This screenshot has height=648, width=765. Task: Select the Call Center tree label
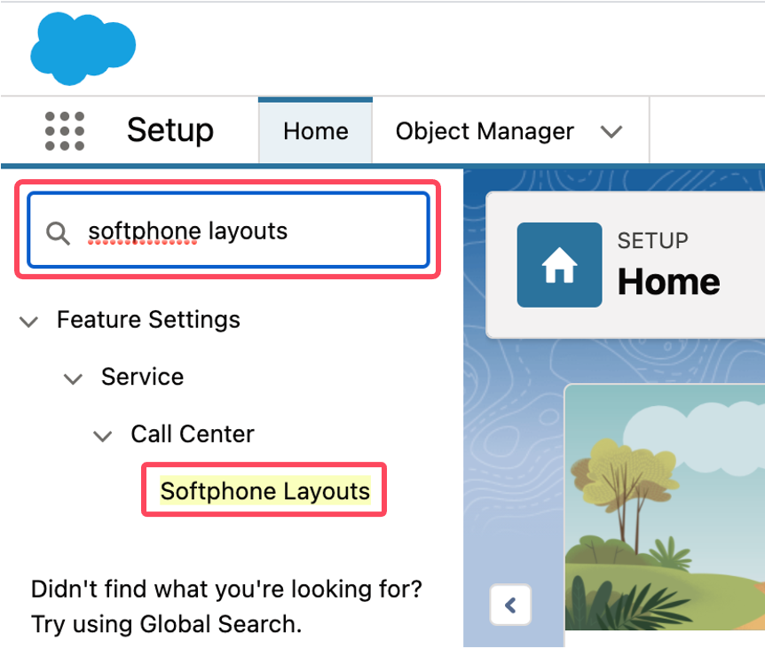[x=193, y=433]
